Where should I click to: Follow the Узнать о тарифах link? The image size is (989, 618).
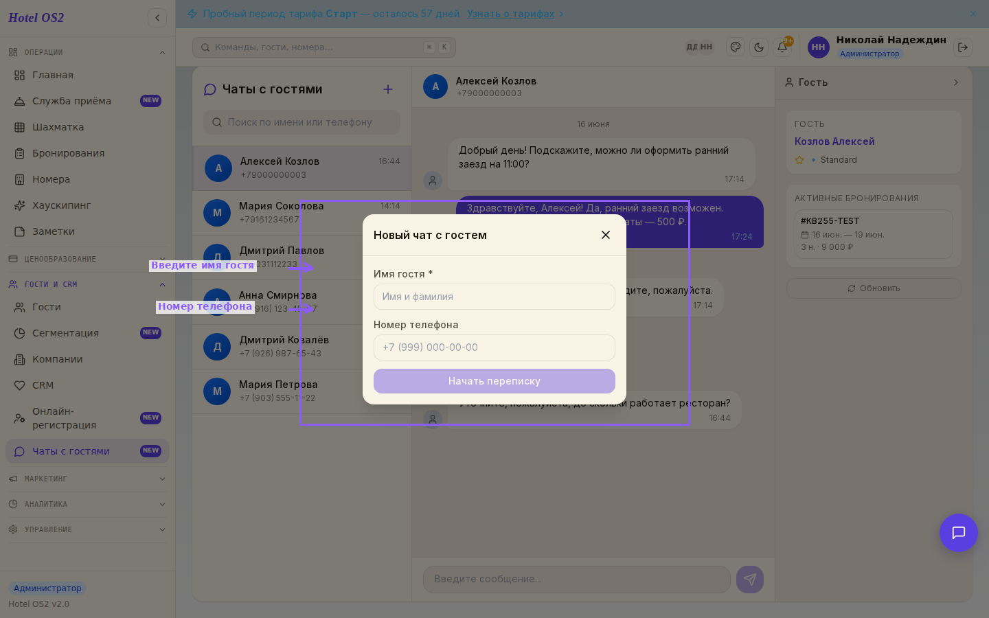511,14
